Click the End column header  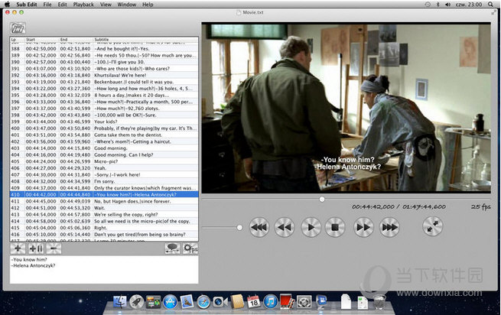tap(76, 40)
